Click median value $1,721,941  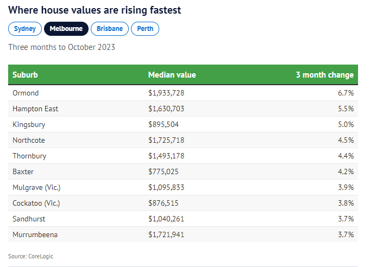click(x=166, y=234)
